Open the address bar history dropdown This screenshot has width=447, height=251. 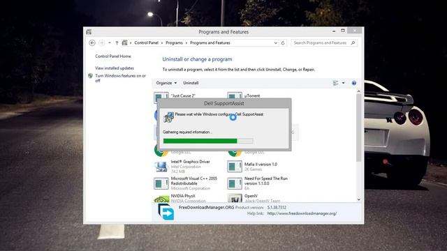276,43
